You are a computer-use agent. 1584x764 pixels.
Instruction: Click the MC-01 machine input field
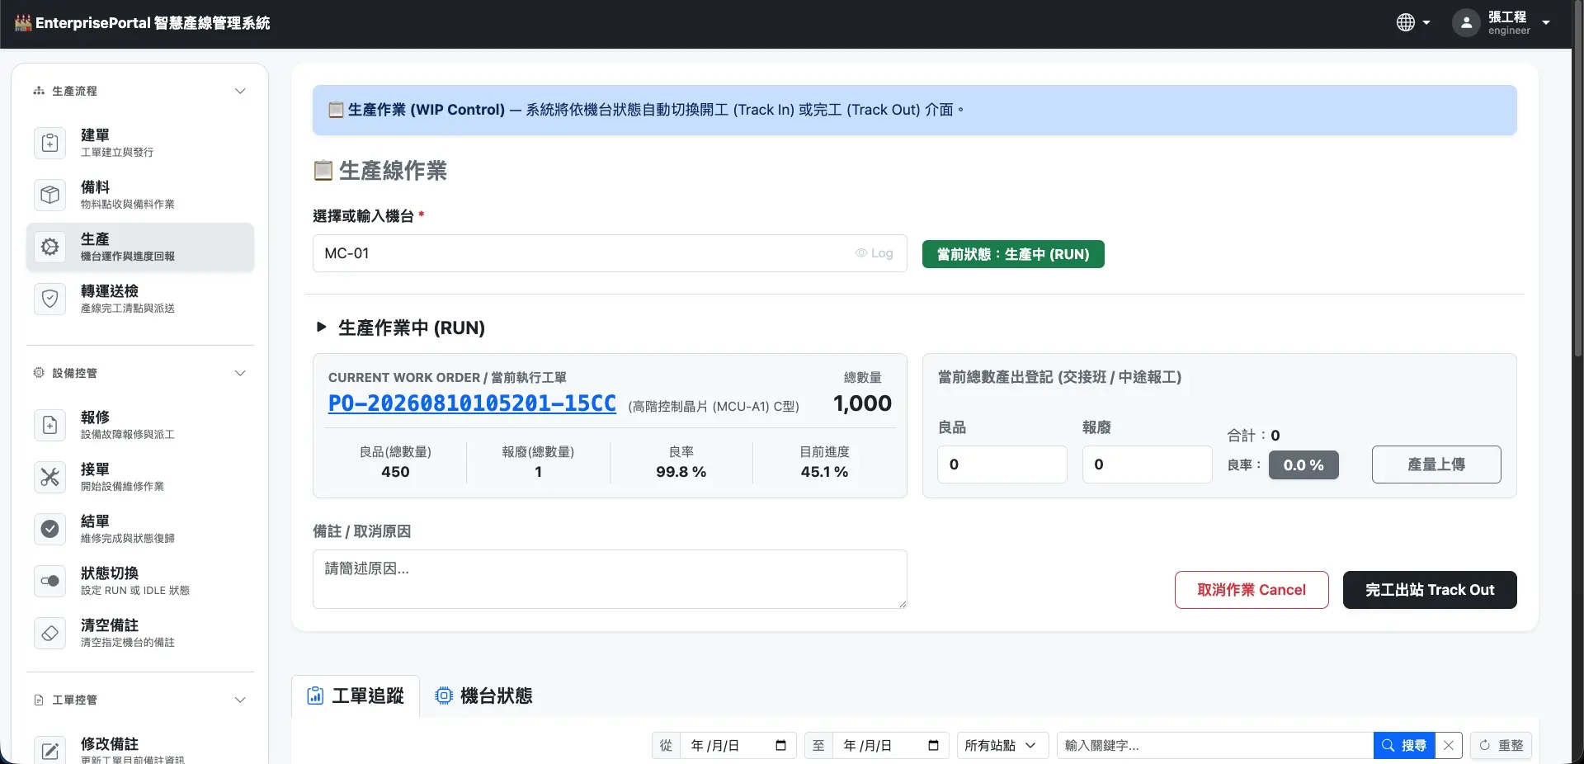610,253
